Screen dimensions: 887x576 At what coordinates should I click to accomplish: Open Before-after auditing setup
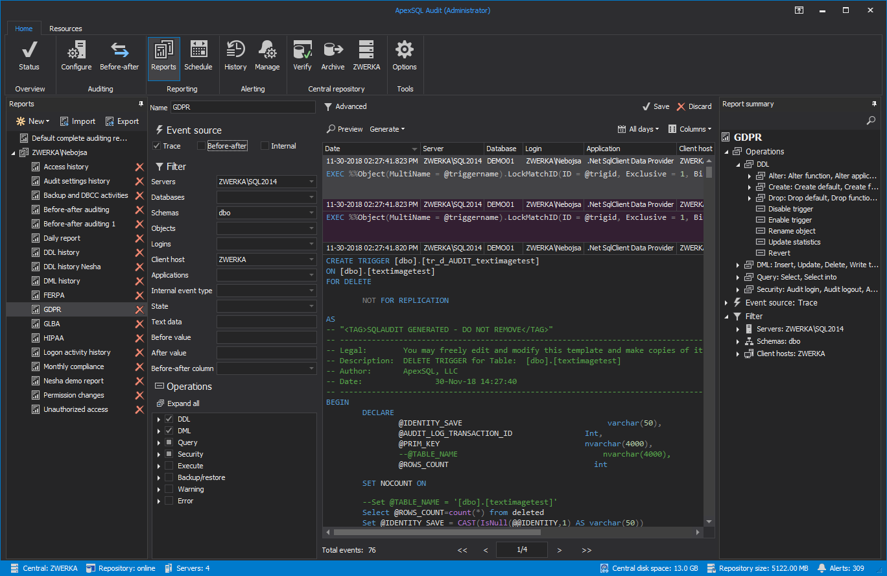119,56
